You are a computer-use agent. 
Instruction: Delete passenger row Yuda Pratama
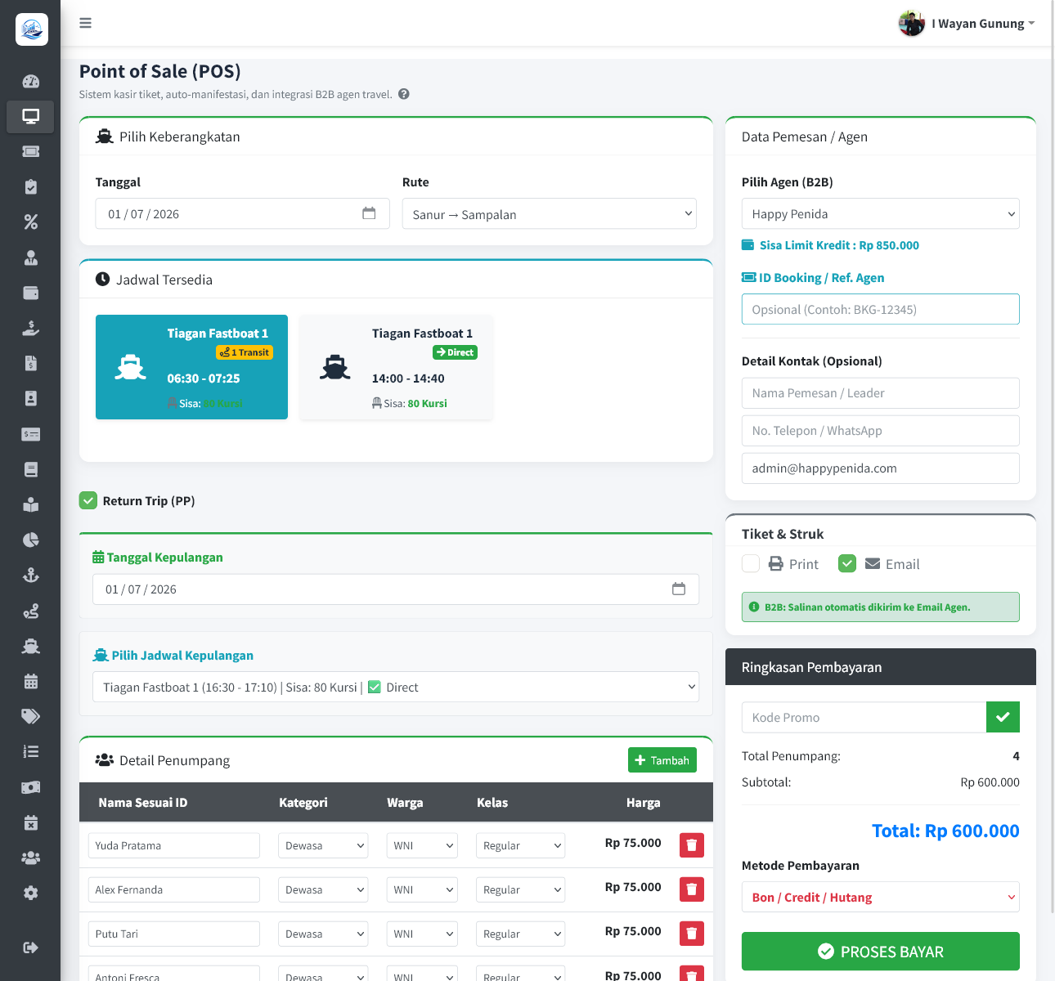click(692, 845)
